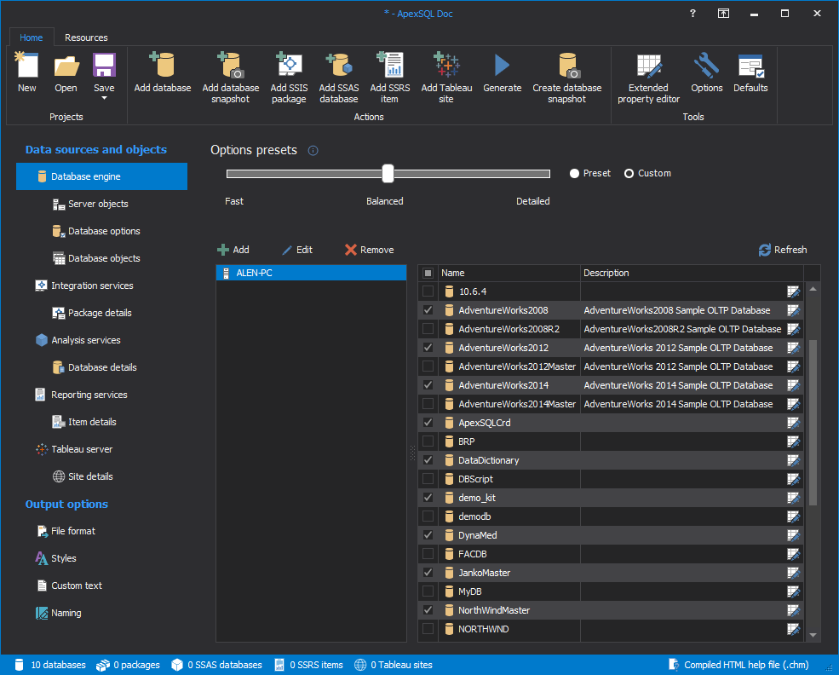Click the ribbon display toggle icon
839x675 pixels.
(723, 14)
